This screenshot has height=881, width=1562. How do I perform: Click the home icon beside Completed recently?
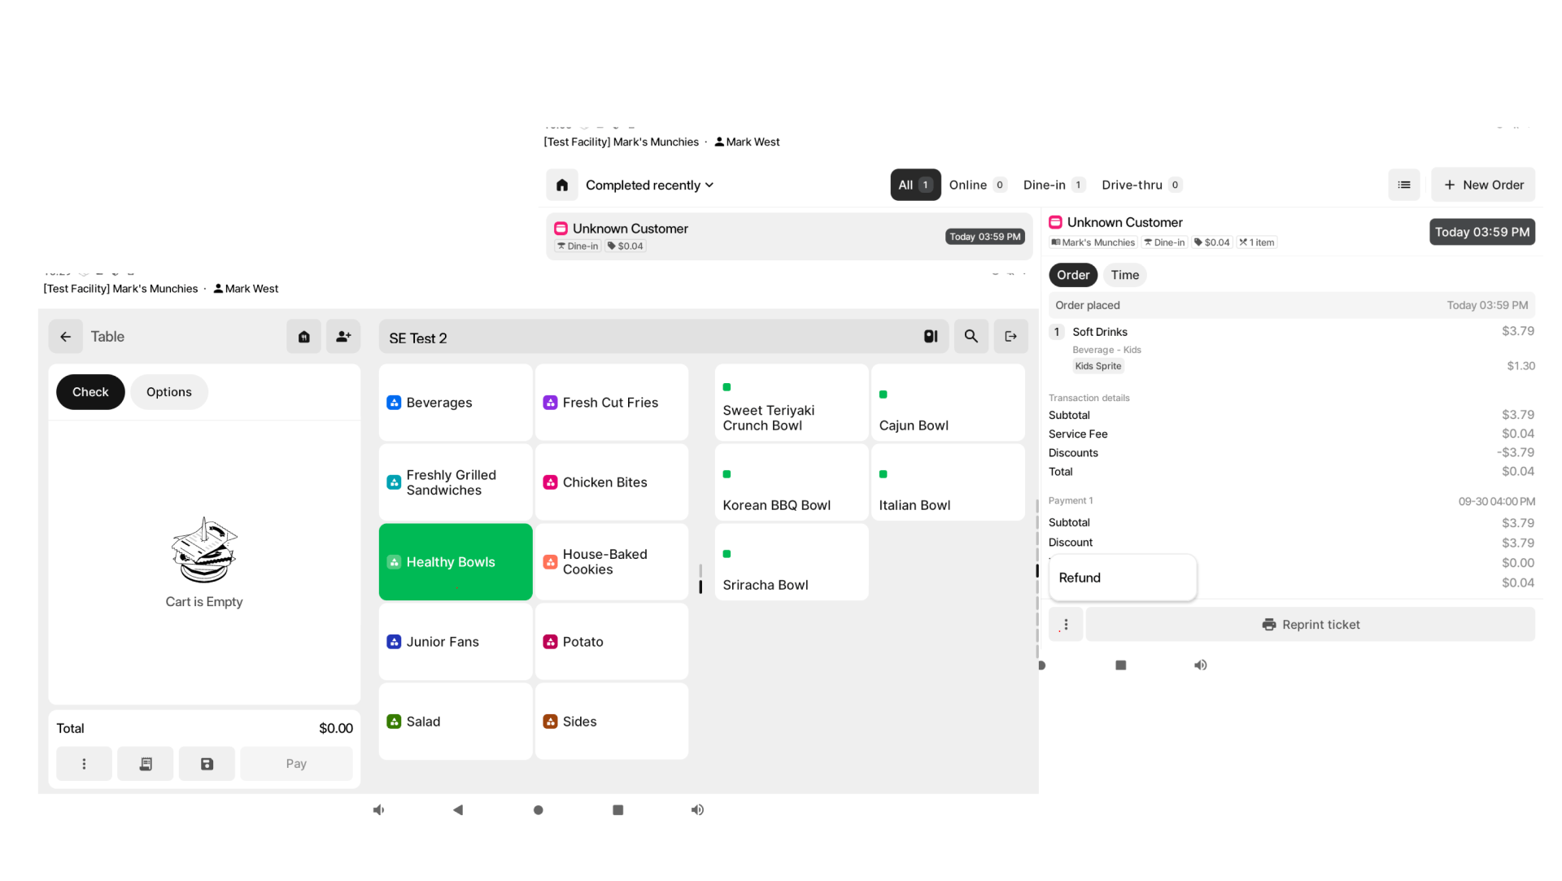tap(561, 185)
